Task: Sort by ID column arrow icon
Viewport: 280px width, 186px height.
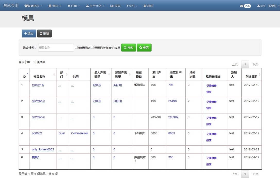Action: pos(28,74)
